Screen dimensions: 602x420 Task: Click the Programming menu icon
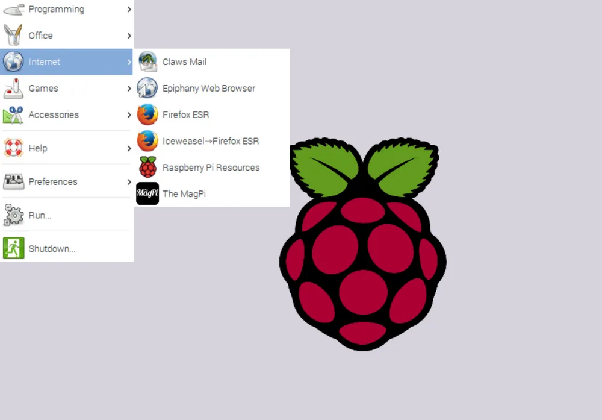(13, 9)
